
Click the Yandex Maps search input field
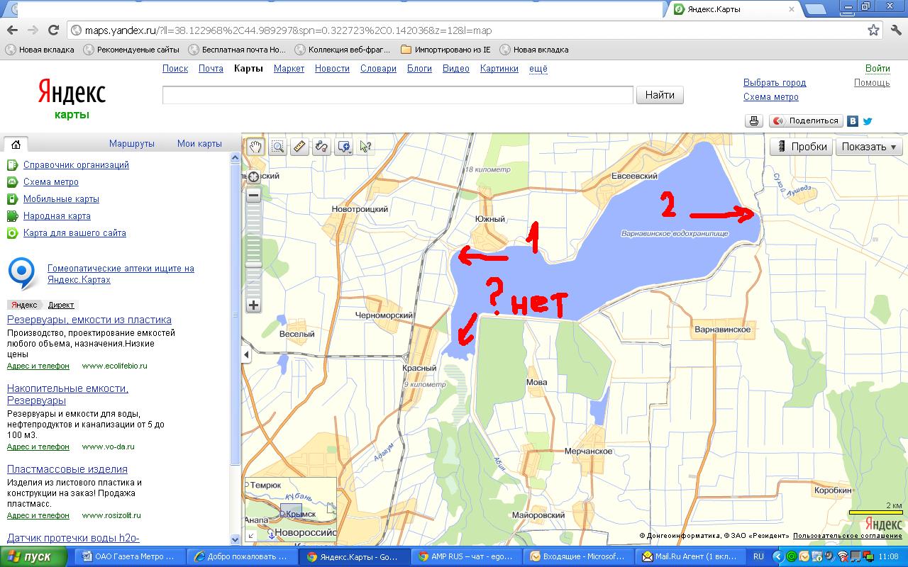(397, 95)
